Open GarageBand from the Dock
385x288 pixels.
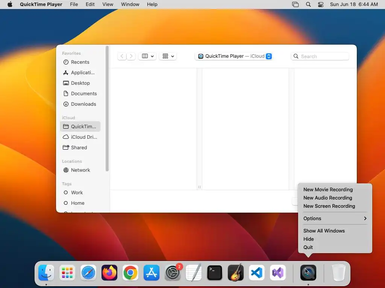(236, 273)
